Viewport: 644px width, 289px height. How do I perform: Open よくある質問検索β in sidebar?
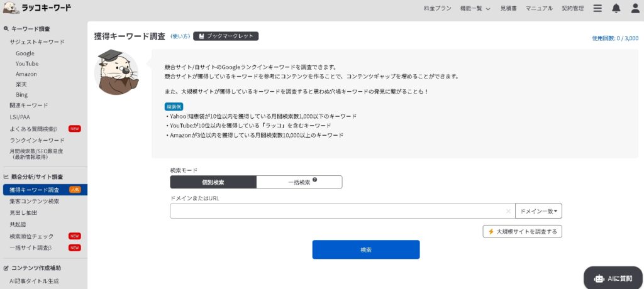point(33,129)
